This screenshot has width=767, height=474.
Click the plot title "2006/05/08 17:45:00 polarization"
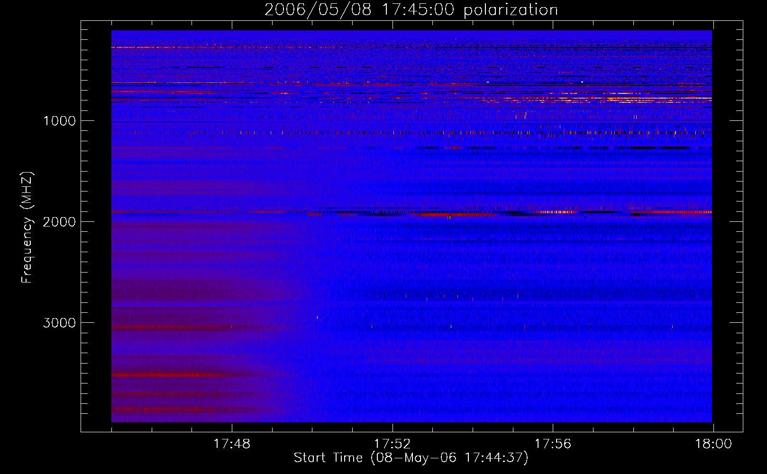[411, 10]
